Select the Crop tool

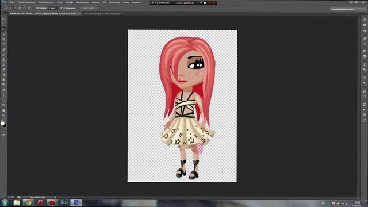pyautogui.click(x=4, y=39)
